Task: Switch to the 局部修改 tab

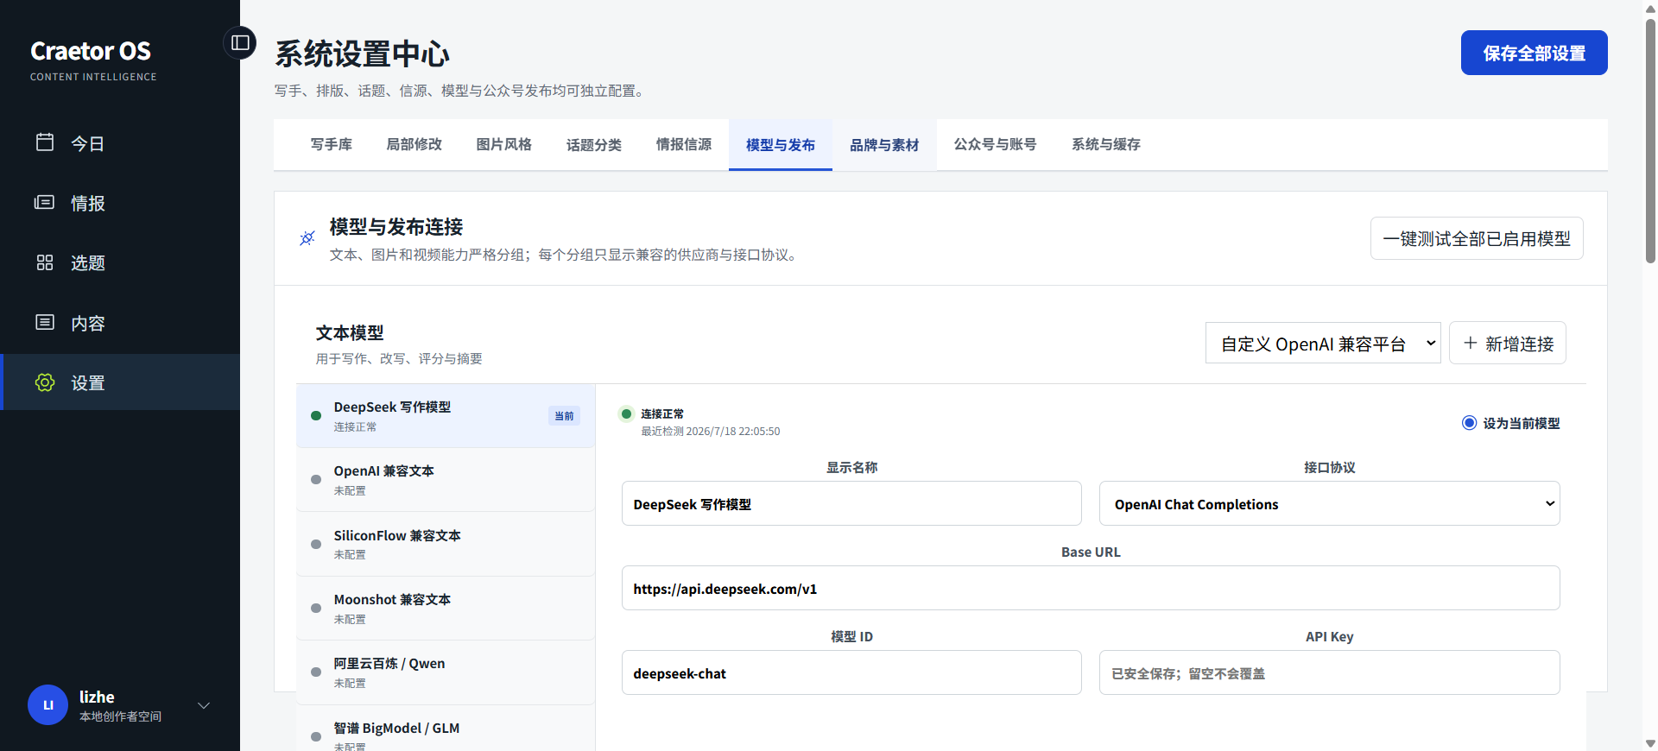Action: click(414, 144)
